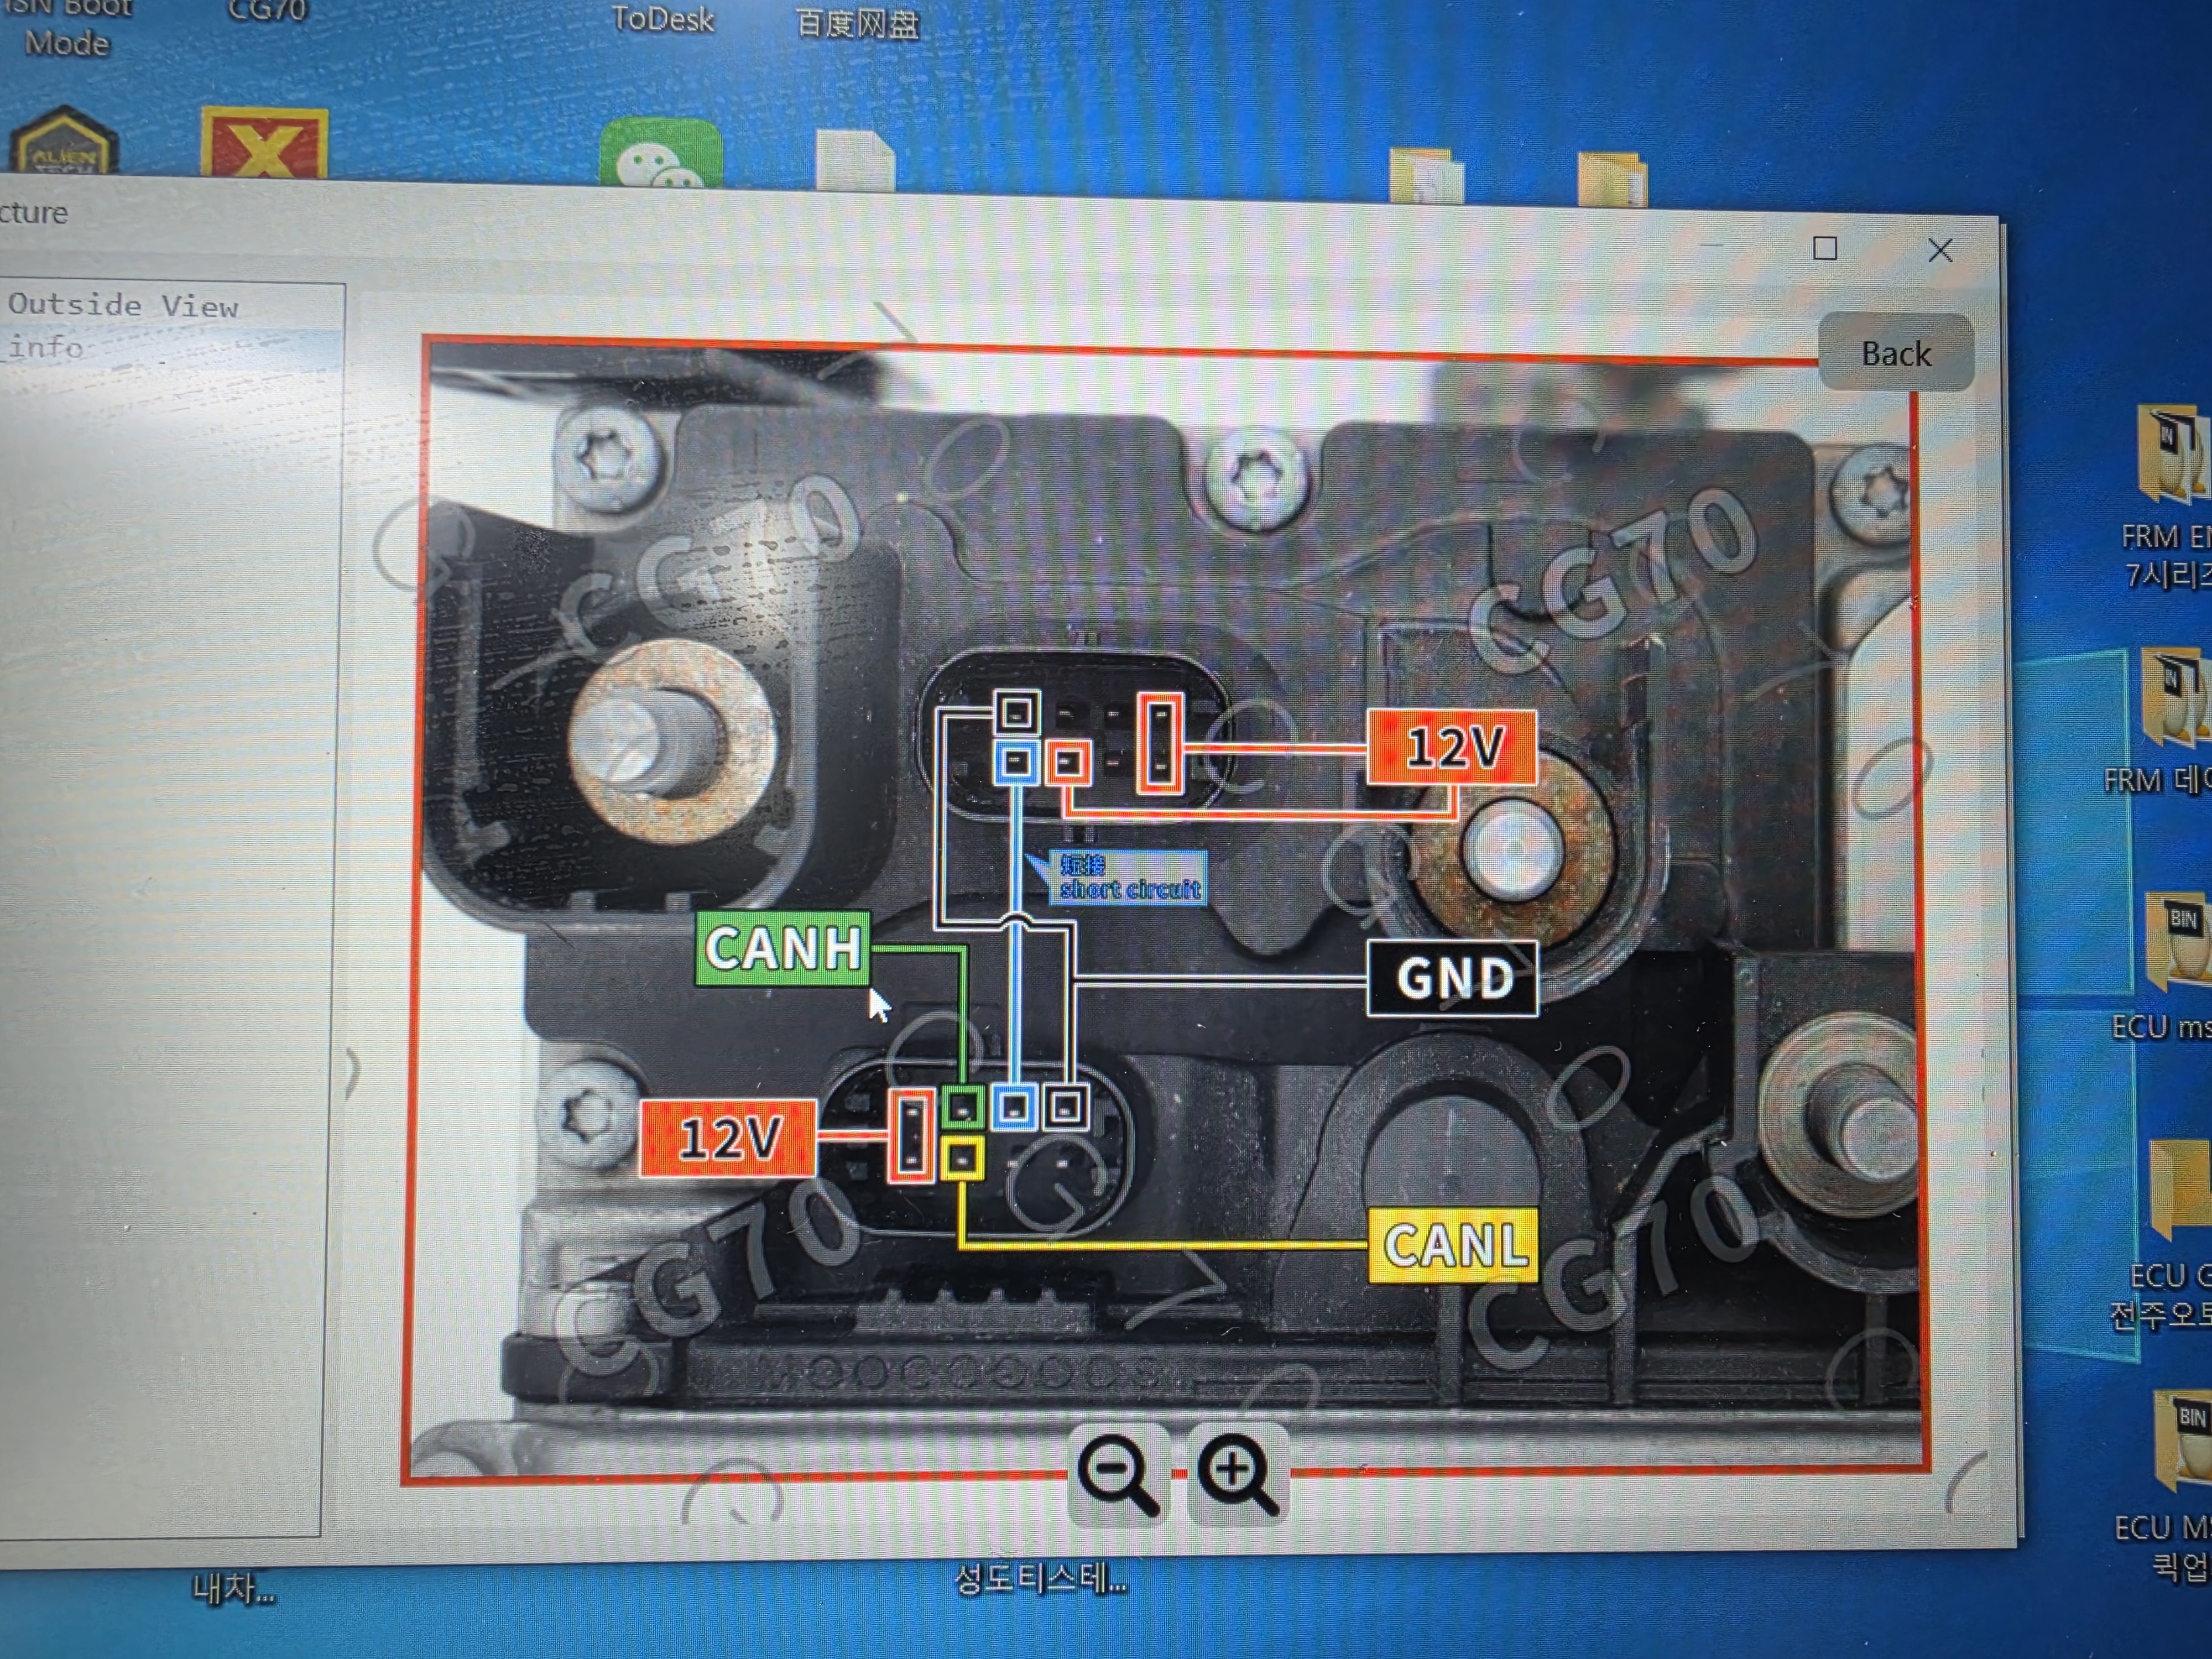Open the 百度网盘 desktop shortcut
The height and width of the screenshot is (1659, 2212).
(x=856, y=22)
